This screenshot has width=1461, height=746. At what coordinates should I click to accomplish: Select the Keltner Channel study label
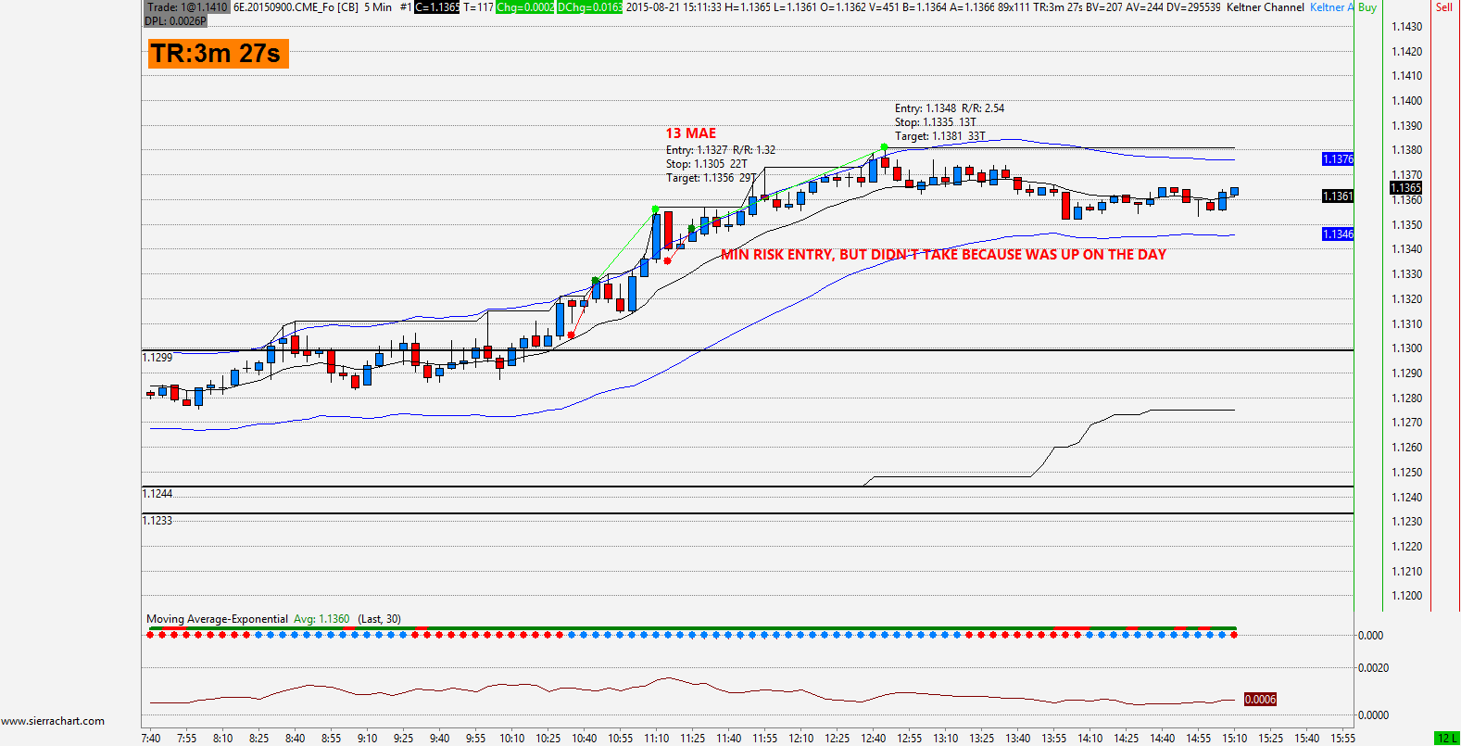click(x=1266, y=7)
